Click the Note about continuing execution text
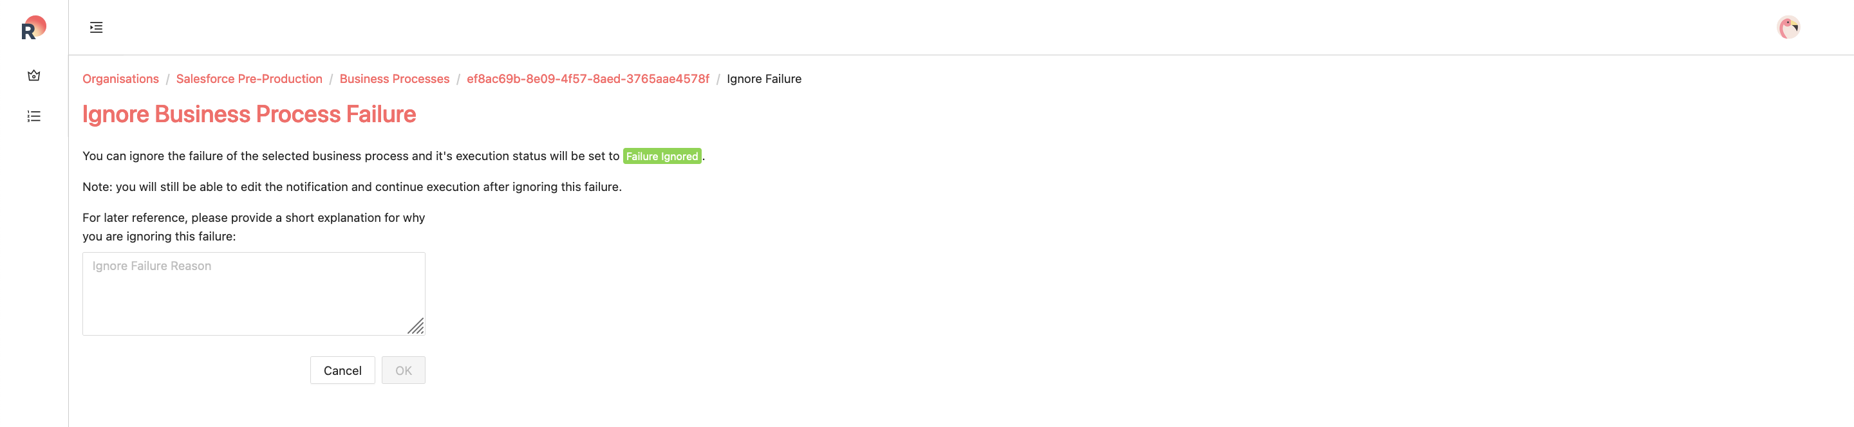The height and width of the screenshot is (427, 1854). point(352,187)
